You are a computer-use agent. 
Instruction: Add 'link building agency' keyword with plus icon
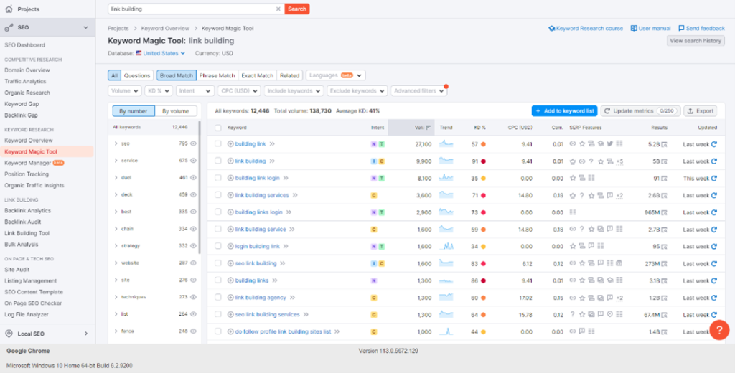click(230, 298)
